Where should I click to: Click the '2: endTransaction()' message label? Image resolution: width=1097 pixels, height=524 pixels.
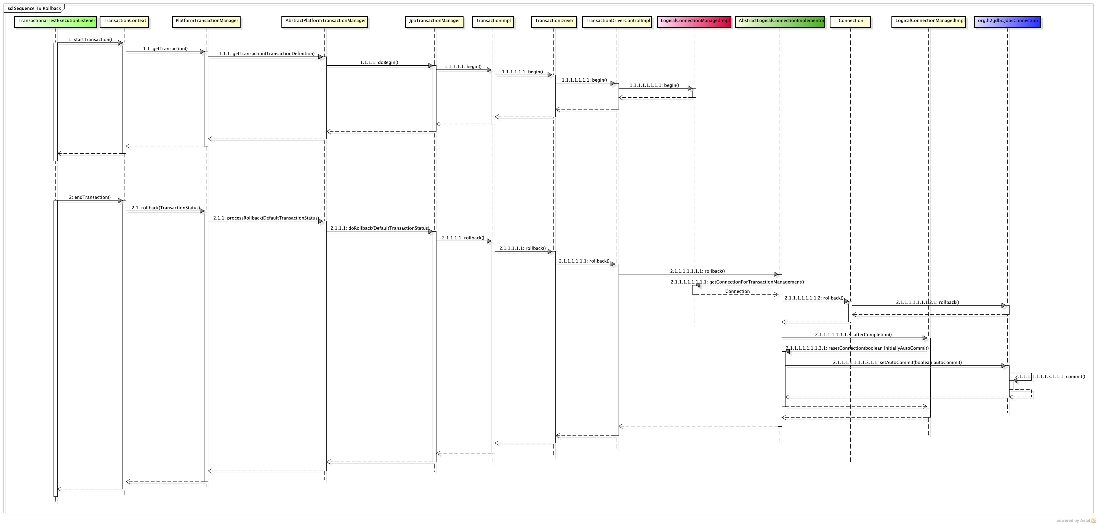click(89, 197)
